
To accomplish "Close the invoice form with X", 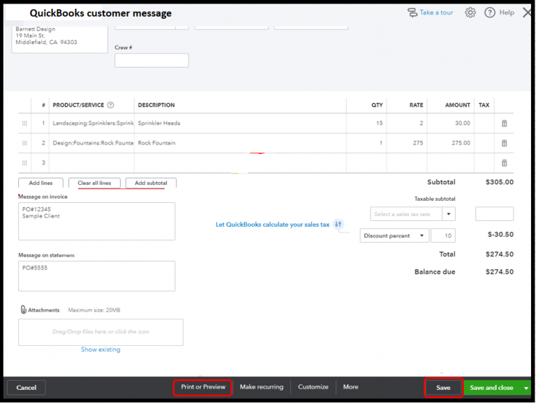I will click(x=528, y=13).
